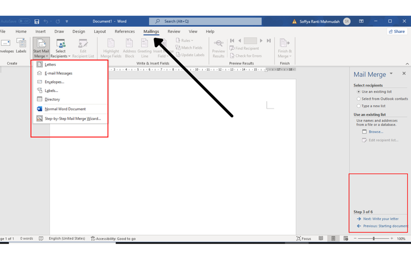The width and height of the screenshot is (411, 274).
Task: Switch to the Draw tab
Action: (x=59, y=31)
